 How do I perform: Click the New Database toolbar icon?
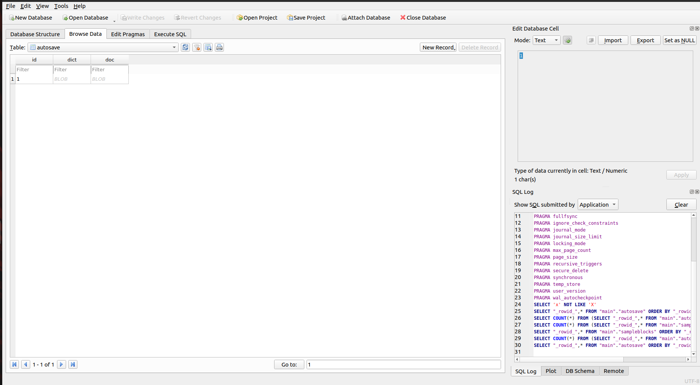click(x=12, y=18)
